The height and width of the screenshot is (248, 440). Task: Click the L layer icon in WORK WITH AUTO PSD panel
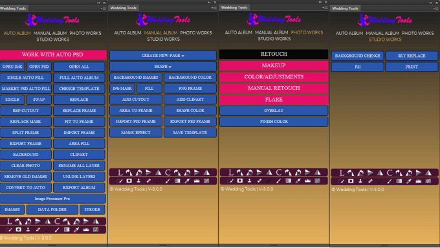click(x=9, y=221)
